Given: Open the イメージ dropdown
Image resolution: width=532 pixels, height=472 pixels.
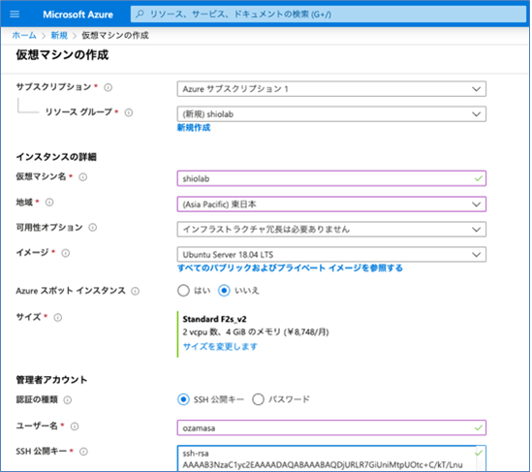Looking at the screenshot, I should (331, 255).
